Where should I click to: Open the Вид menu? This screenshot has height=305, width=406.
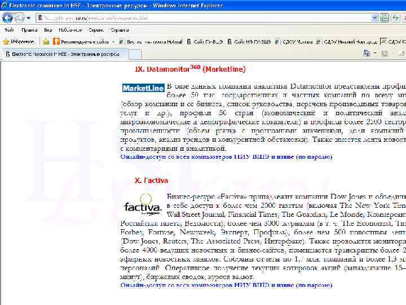tap(48, 30)
